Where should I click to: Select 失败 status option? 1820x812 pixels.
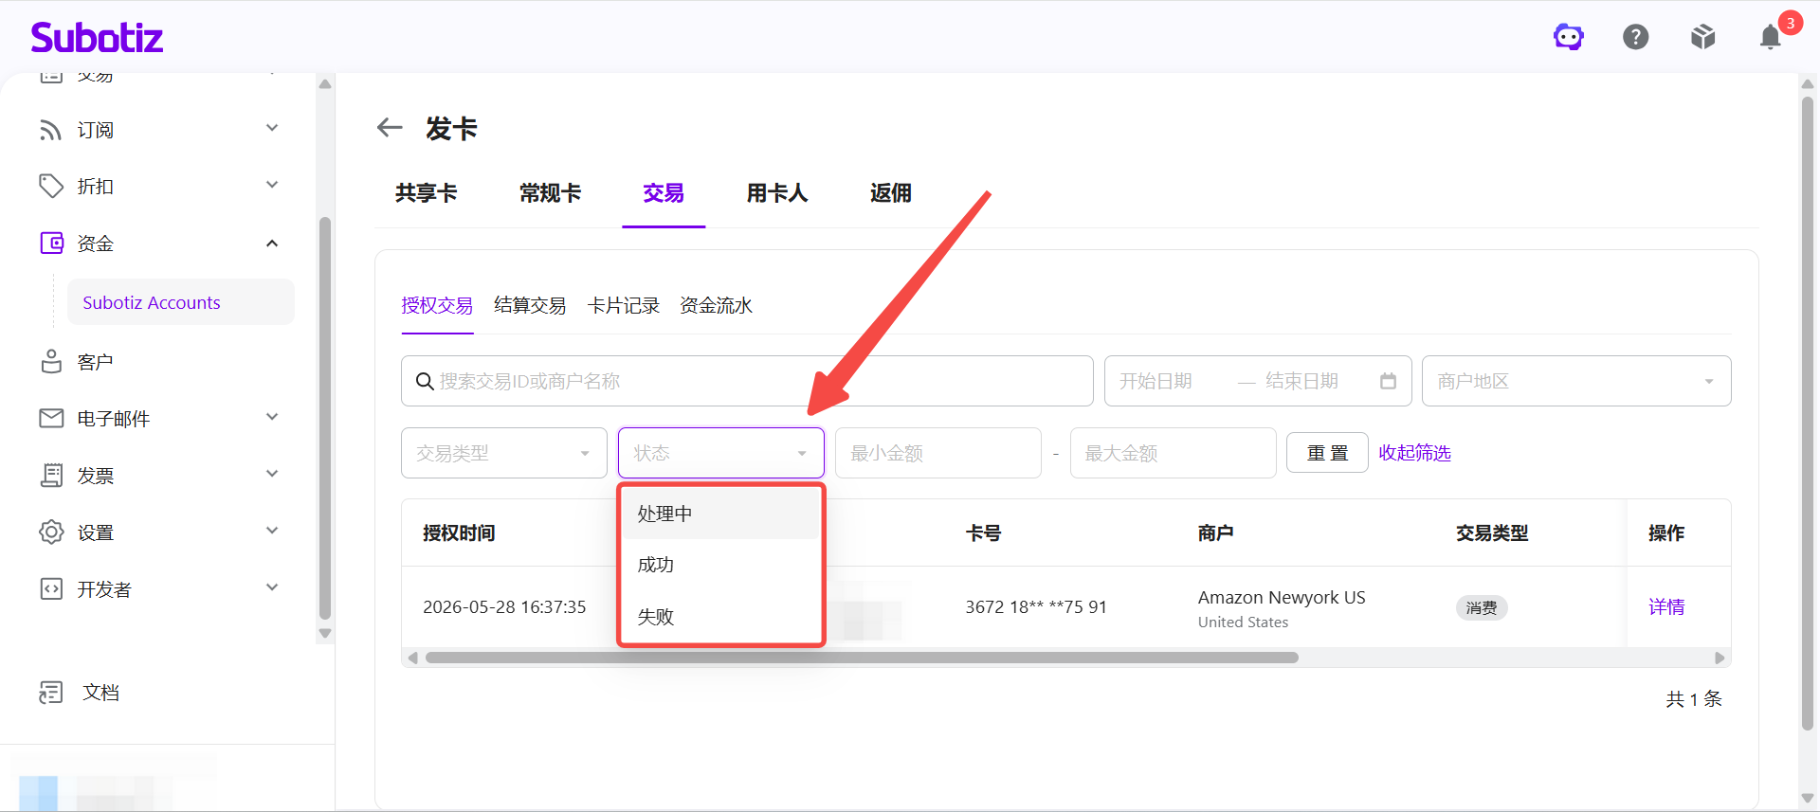(x=721, y=617)
